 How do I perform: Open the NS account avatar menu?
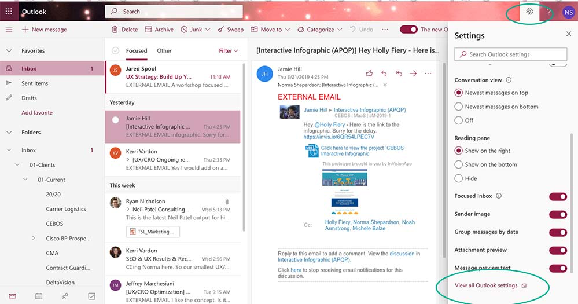coord(568,12)
